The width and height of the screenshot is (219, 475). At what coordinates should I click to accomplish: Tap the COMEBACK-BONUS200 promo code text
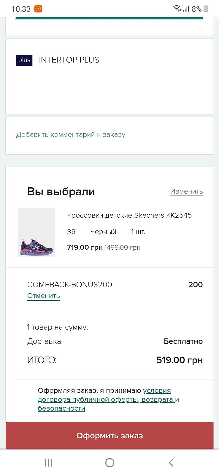pos(70,284)
